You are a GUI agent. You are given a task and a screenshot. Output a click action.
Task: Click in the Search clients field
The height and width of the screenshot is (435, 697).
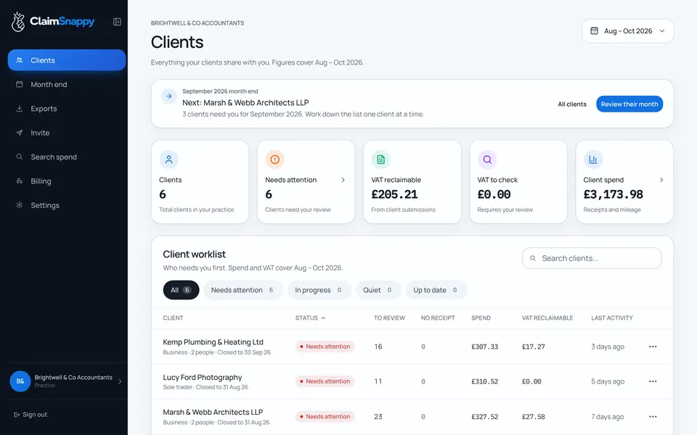tap(592, 258)
